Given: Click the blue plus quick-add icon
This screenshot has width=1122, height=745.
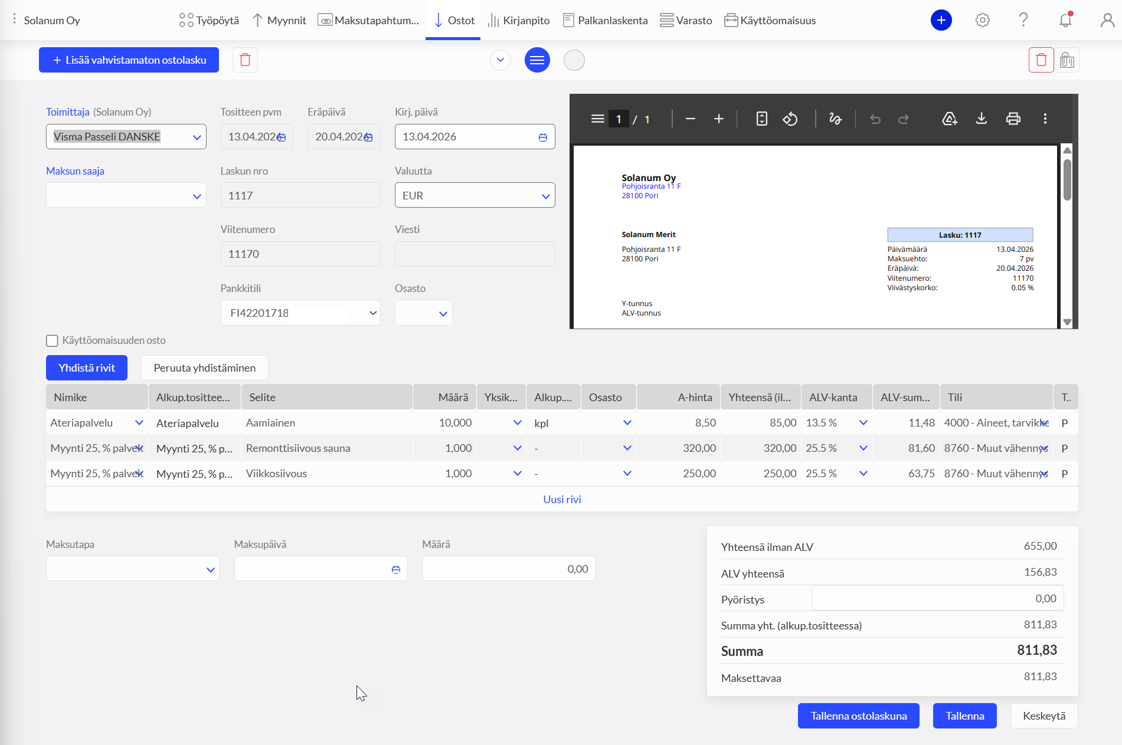Looking at the screenshot, I should [x=941, y=20].
